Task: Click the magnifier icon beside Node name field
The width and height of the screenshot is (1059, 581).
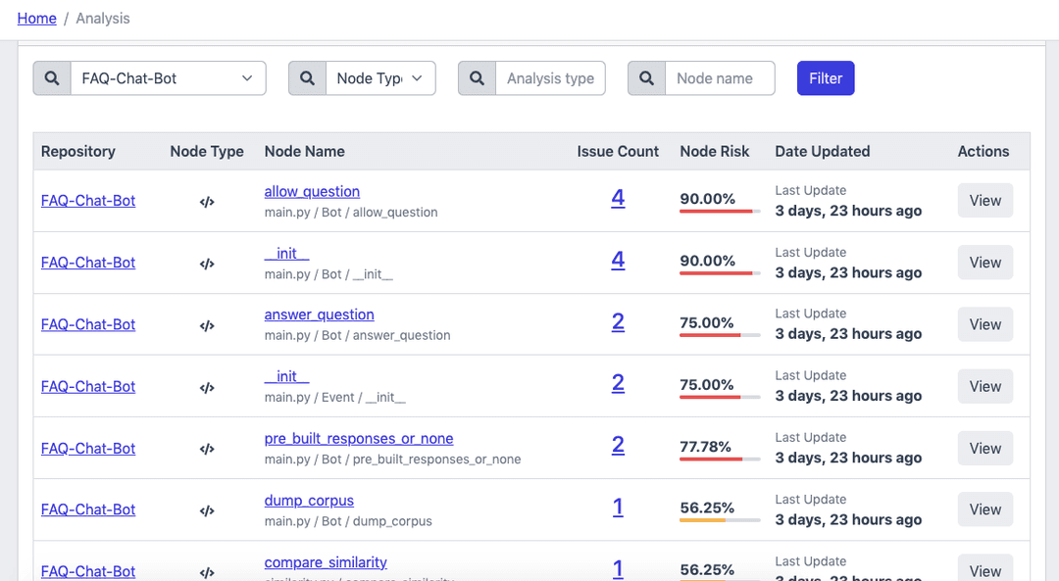Action: tap(646, 78)
